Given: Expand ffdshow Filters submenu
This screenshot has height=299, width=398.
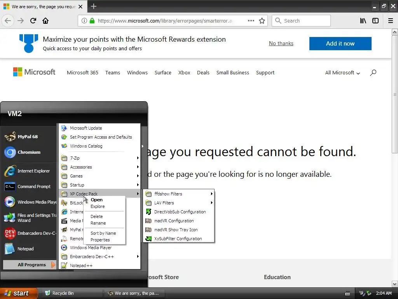Looking at the screenshot, I should coord(179,194).
